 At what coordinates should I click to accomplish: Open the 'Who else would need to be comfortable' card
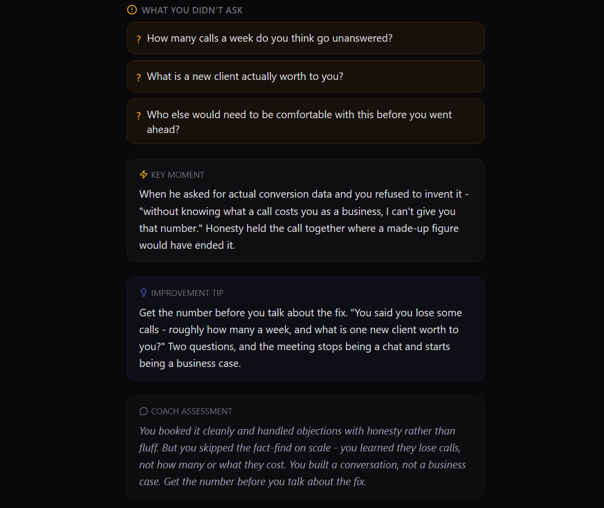click(x=306, y=122)
